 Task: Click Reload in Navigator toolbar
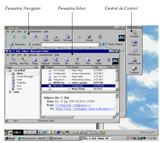pyautogui.click(x=35, y=38)
